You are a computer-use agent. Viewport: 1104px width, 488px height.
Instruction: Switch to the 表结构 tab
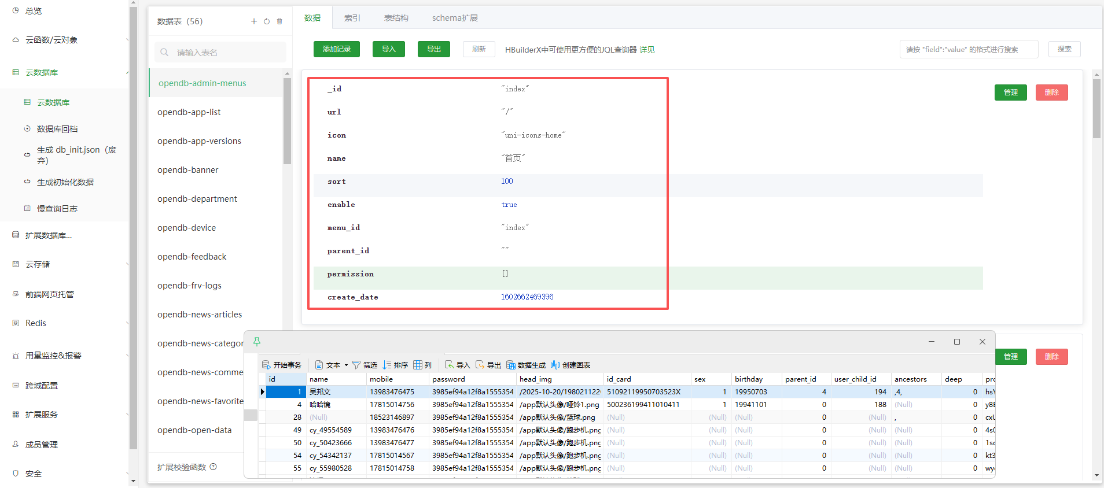click(x=396, y=18)
